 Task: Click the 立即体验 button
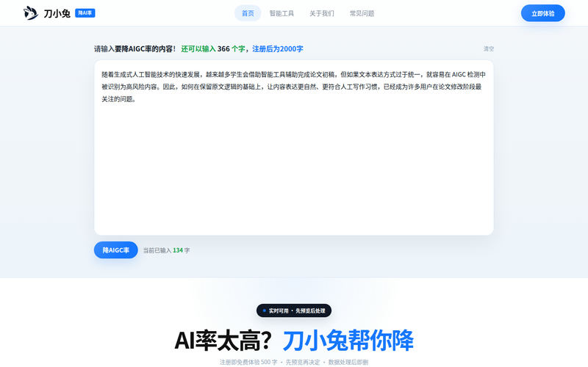click(x=542, y=13)
